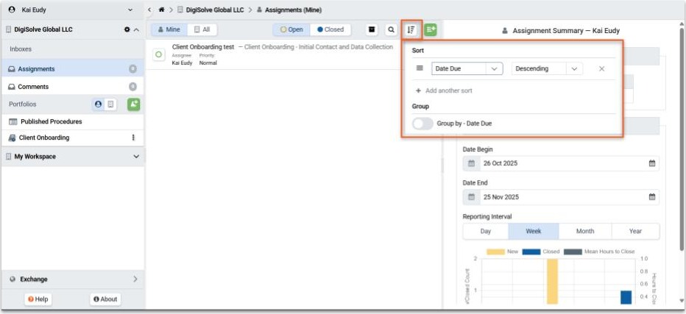Remove the Date Due sort rule
Screen dimensions: 686x314
601,68
